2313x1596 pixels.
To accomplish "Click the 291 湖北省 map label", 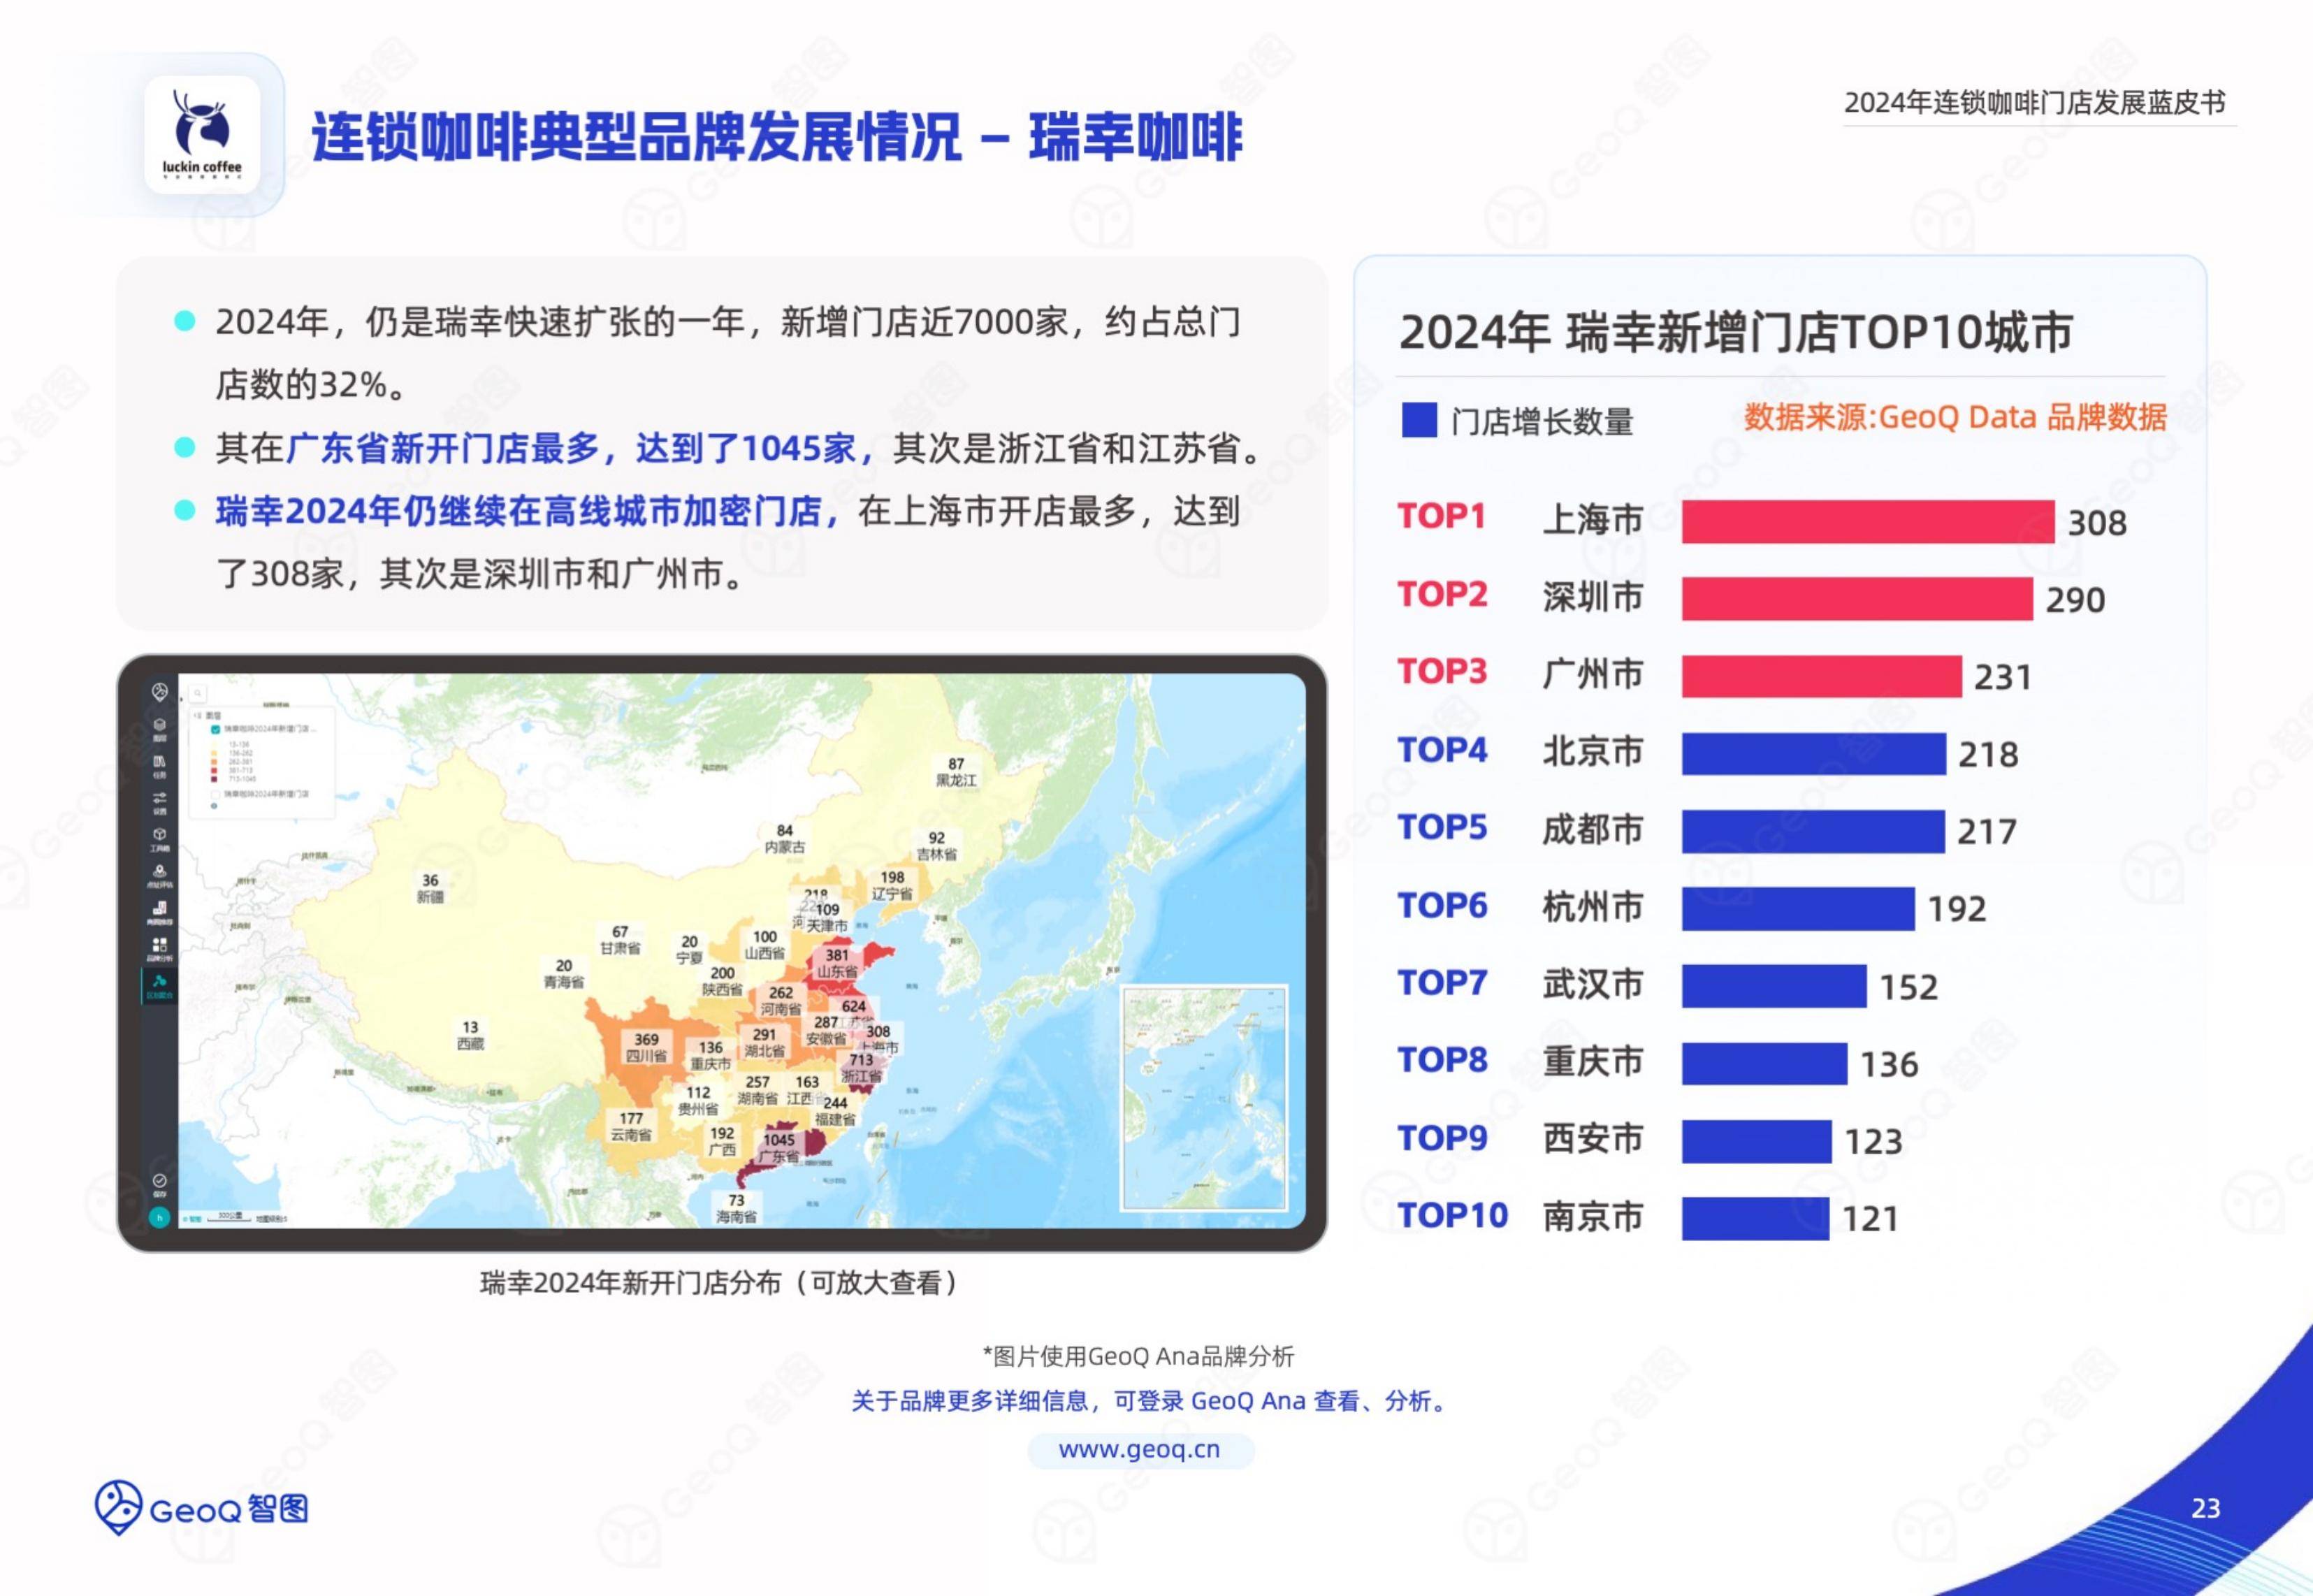I will pos(764,1043).
